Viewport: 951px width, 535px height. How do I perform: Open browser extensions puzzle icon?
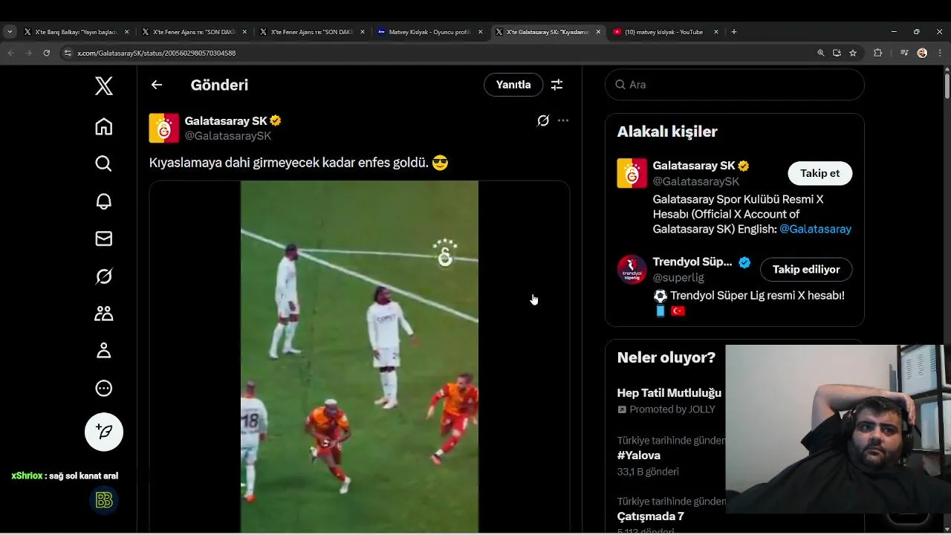coord(877,53)
